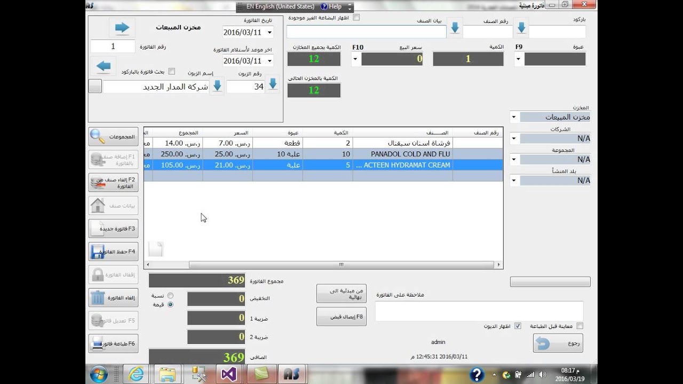The height and width of the screenshot is (384, 683).
Task: Click blue down arrow beside customer number
Action: (x=273, y=84)
